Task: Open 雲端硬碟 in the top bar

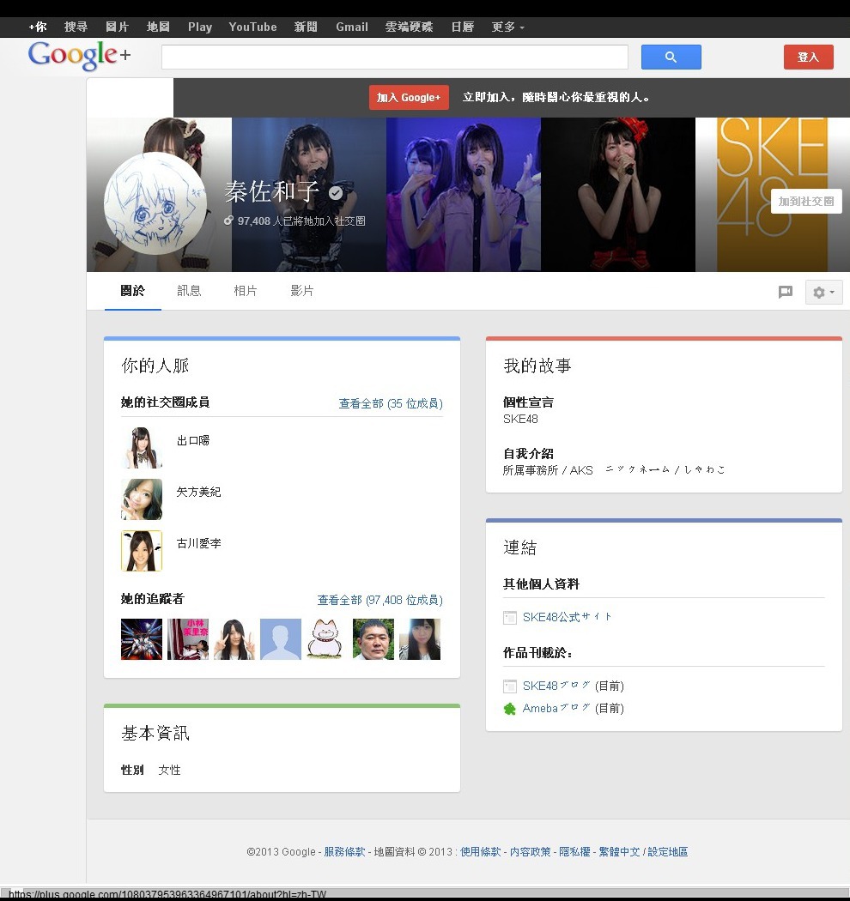Action: click(x=409, y=27)
